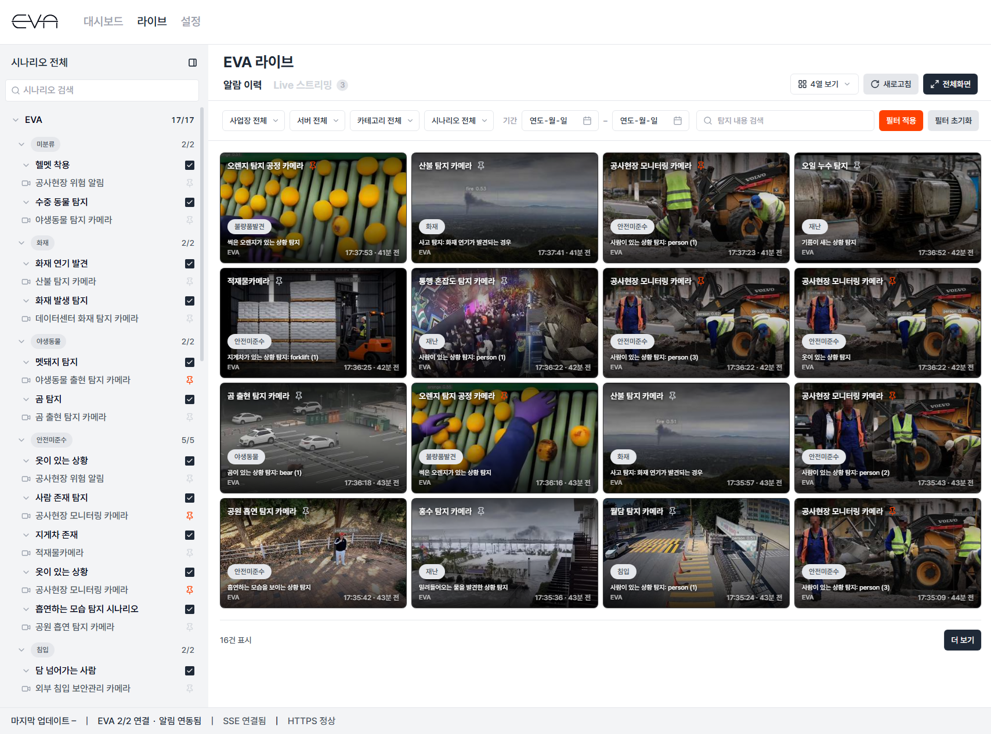Pin the 통행 혼잡도 탐지 카메라 card
The width and height of the screenshot is (991, 734).
tap(504, 281)
